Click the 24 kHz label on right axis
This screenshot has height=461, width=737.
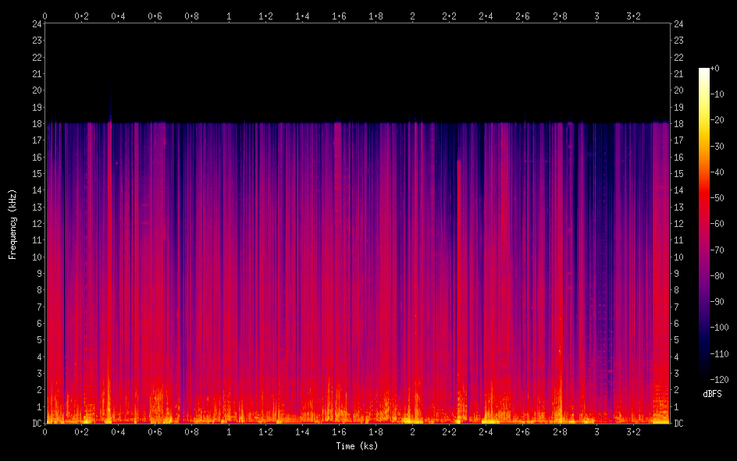pos(678,23)
